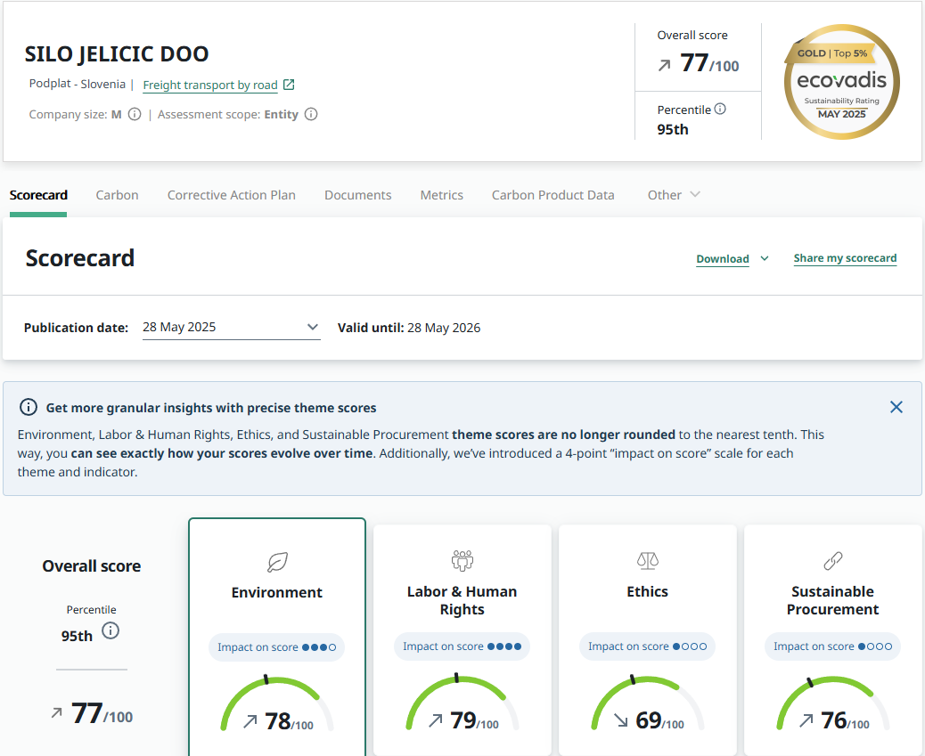
Task: Click upward arrow next to Procurement score 76
Action: coord(806,720)
